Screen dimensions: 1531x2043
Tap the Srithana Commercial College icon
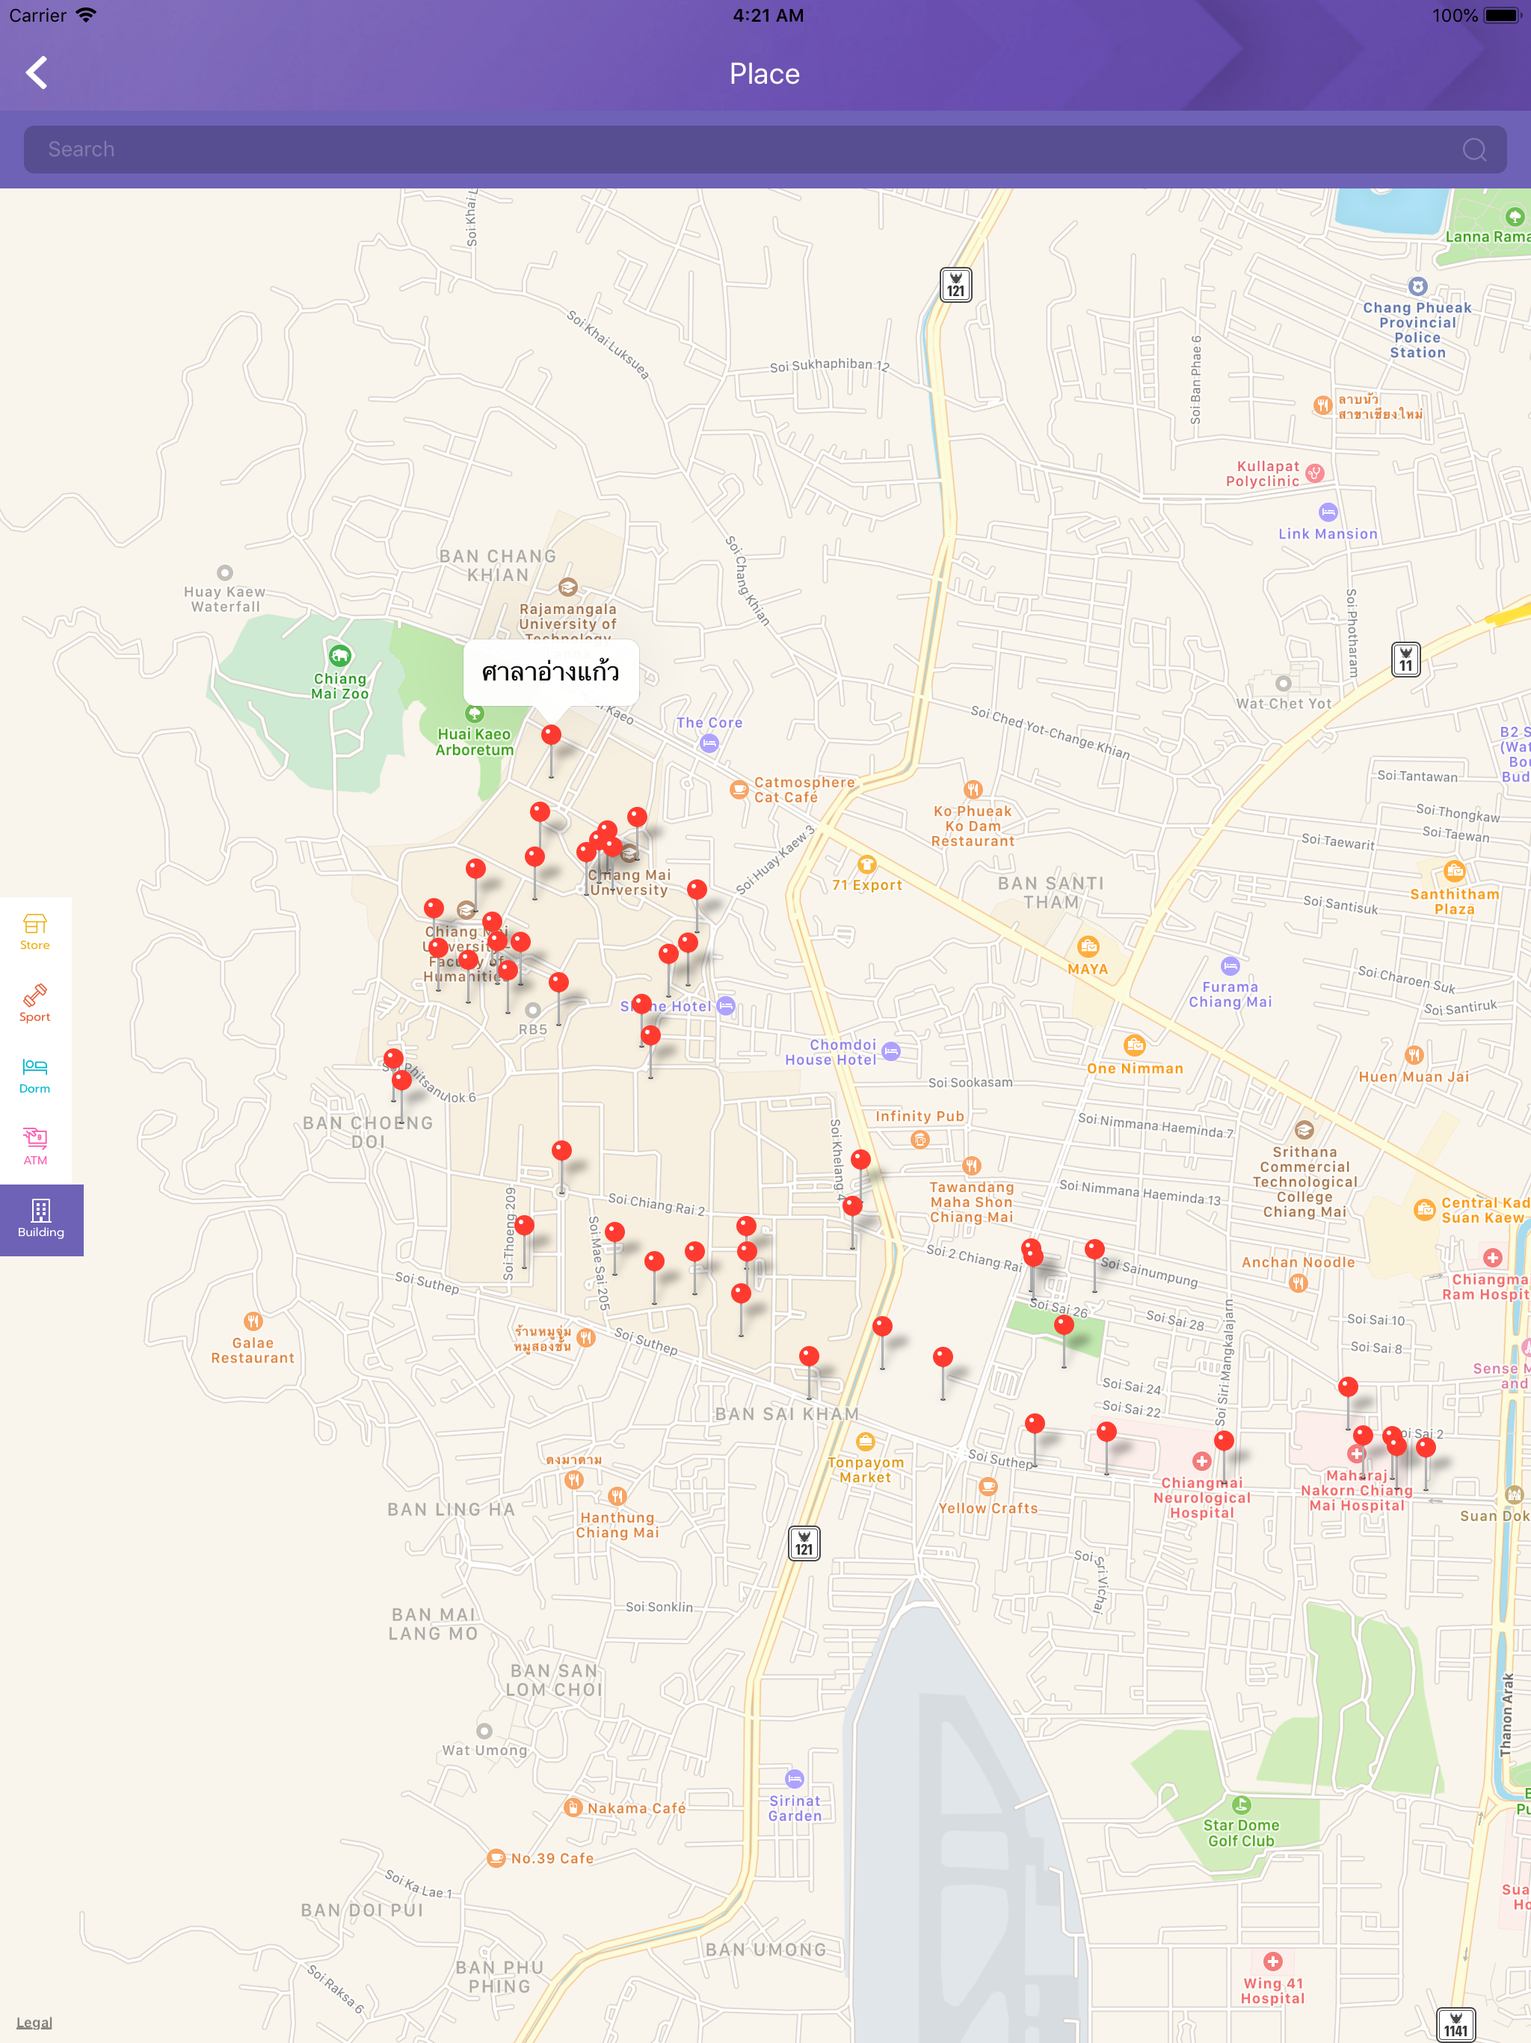1304,1131
